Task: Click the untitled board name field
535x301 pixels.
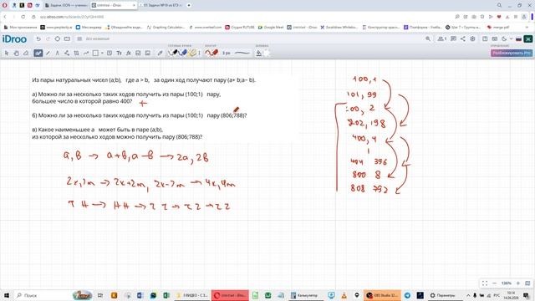Action: tap(98, 39)
